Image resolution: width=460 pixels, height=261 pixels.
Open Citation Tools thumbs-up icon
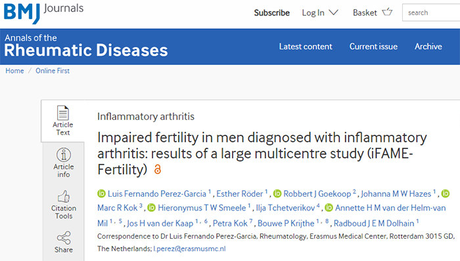63,196
